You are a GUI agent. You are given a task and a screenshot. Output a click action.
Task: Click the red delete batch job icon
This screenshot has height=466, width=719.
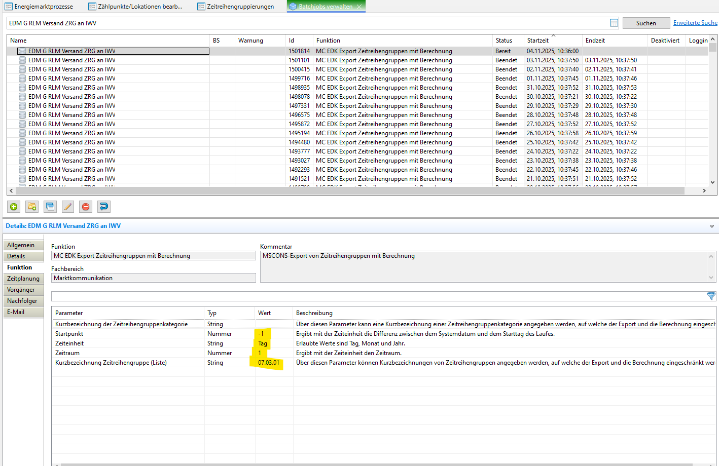point(86,207)
